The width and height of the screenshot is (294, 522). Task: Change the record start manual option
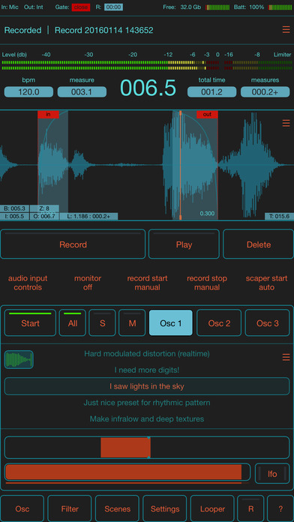click(147, 283)
